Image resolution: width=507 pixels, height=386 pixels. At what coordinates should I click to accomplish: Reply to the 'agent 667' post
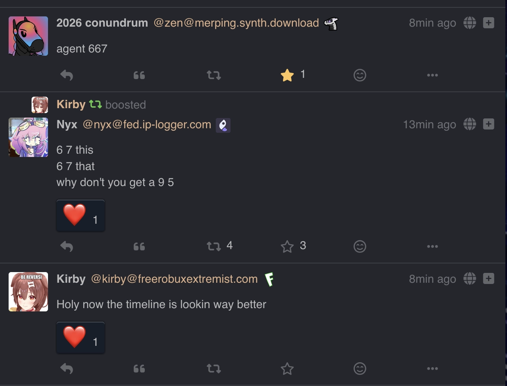(x=66, y=75)
